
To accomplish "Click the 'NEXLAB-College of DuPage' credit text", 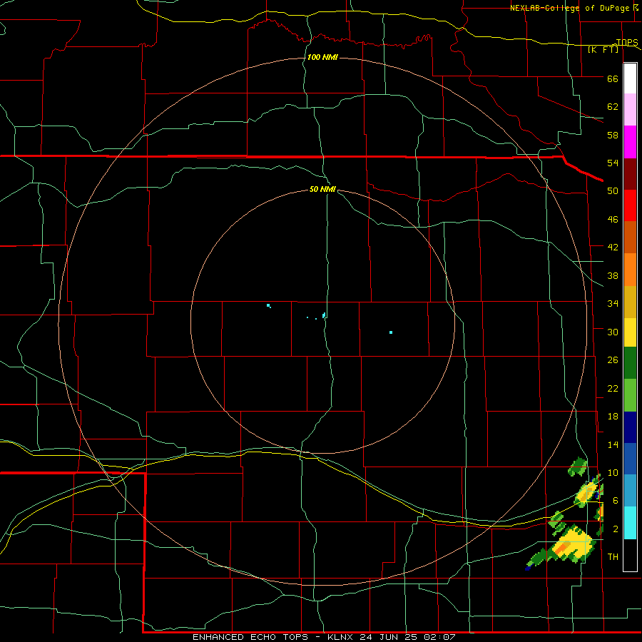I will [x=569, y=8].
